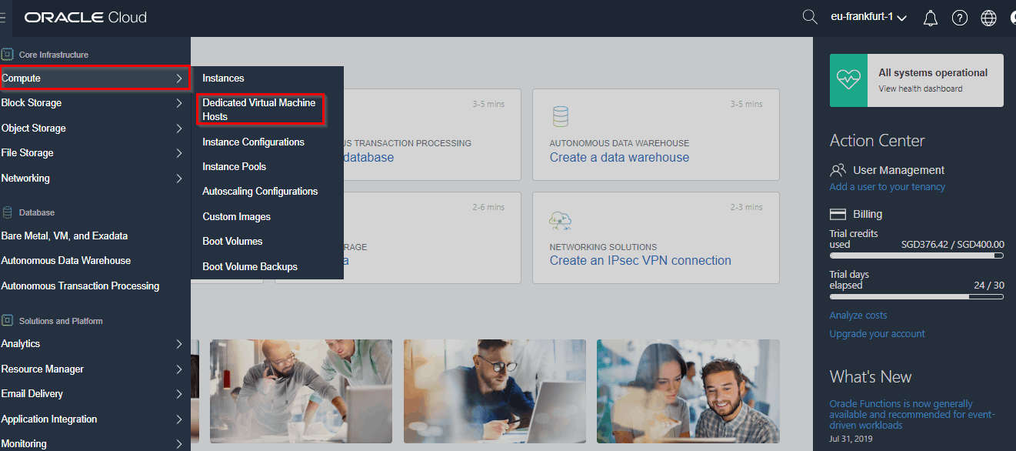Open notifications bell
This screenshot has width=1016, height=451.
click(x=930, y=17)
